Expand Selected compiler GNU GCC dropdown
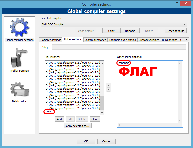 pyautogui.click(x=114, y=24)
